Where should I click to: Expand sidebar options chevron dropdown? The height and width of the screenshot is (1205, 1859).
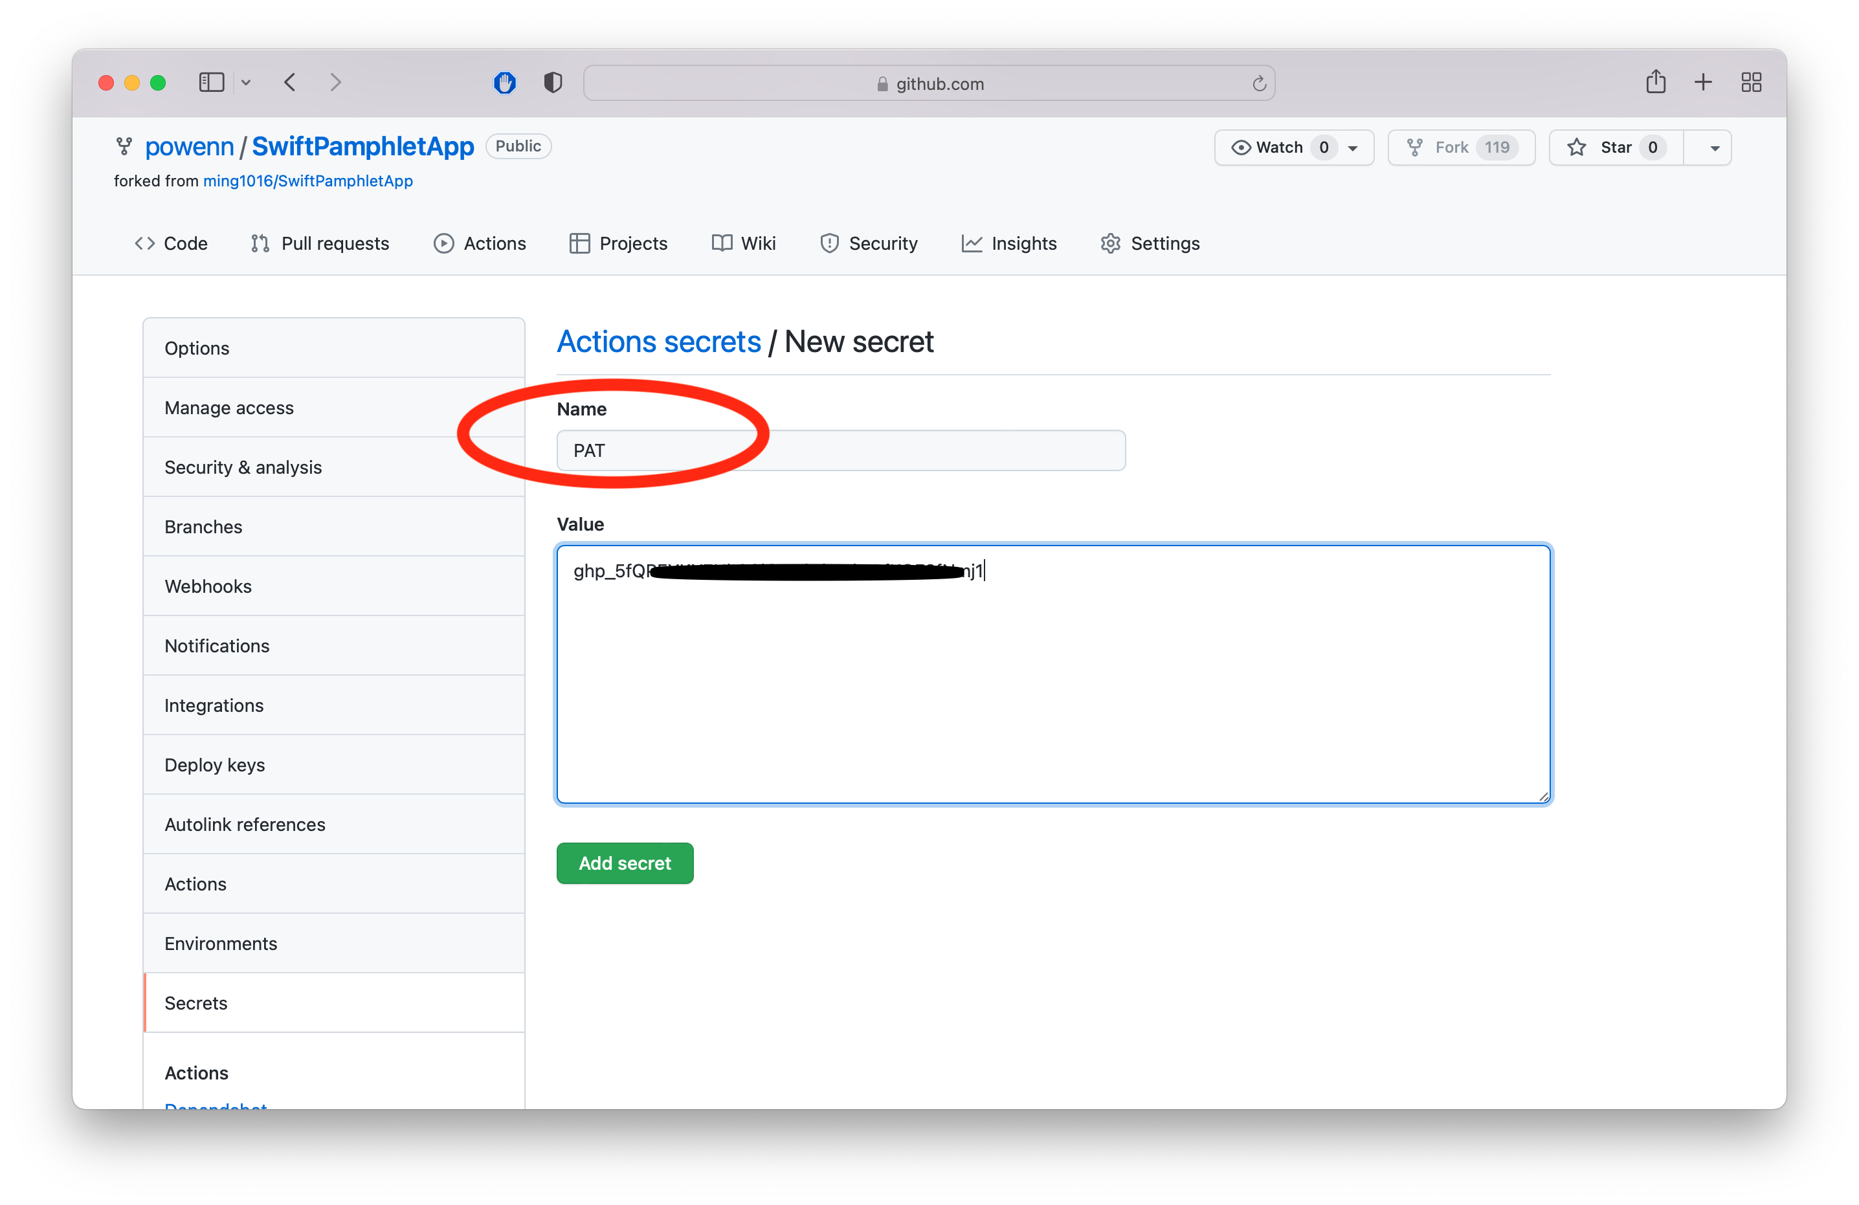click(x=246, y=82)
